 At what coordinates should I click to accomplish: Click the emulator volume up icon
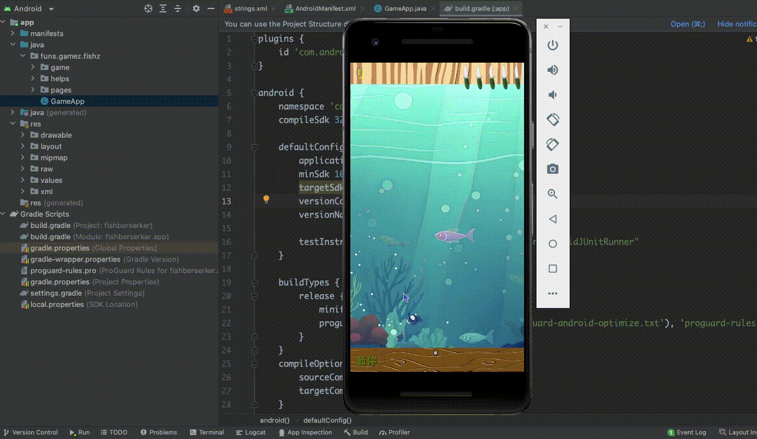[552, 70]
